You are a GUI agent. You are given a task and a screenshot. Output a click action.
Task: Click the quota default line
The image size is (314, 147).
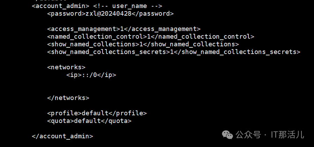(x=89, y=121)
